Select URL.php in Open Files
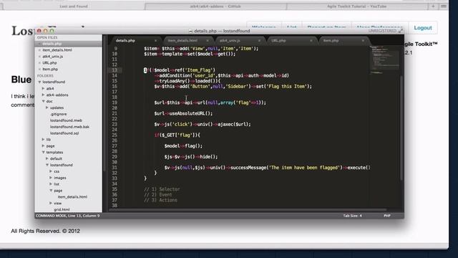The image size is (458, 258). coord(49,63)
